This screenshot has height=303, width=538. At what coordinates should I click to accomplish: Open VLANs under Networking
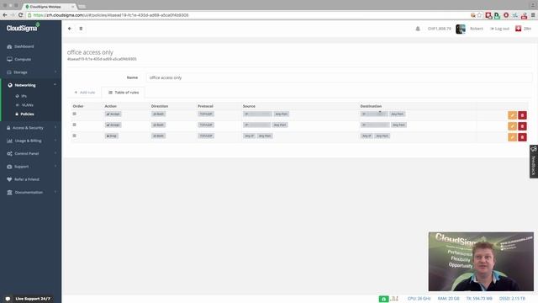tap(27, 104)
